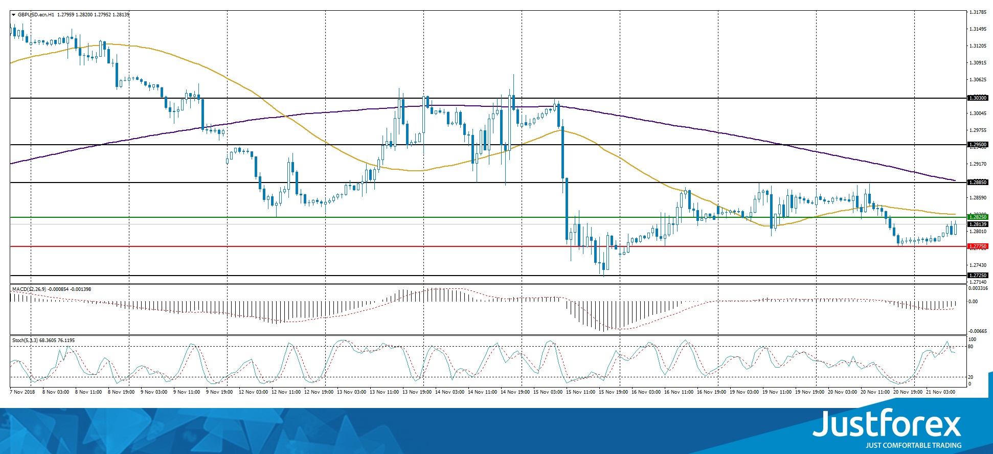This screenshot has height=454, width=993.
Task: Click the current price tag 1.28139
Action: pos(978,224)
